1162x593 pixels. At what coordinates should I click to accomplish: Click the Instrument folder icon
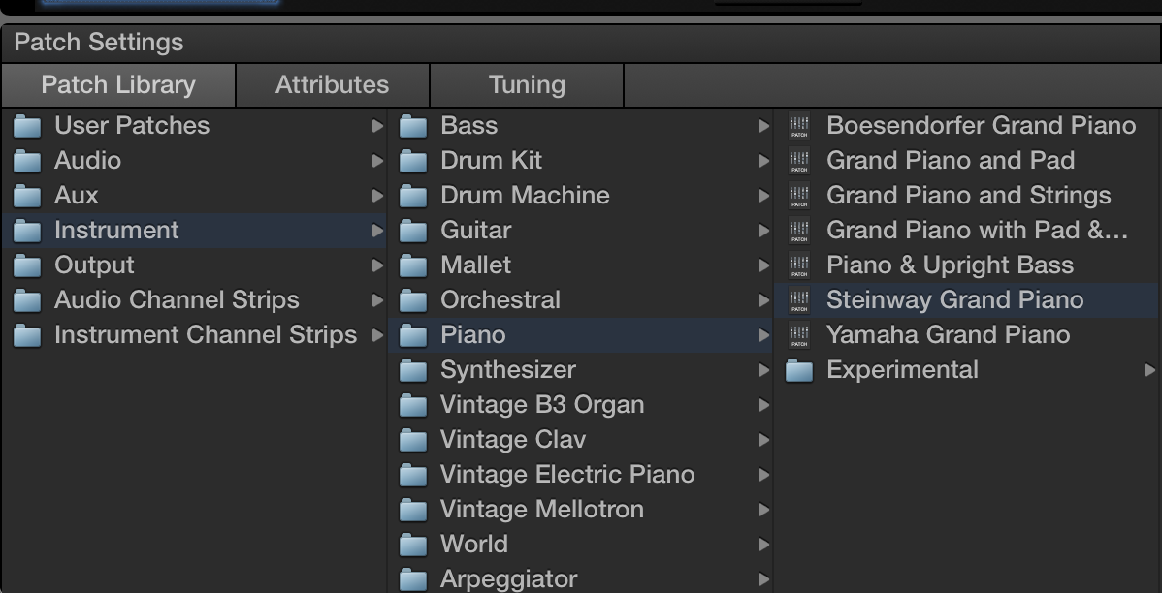(27, 231)
